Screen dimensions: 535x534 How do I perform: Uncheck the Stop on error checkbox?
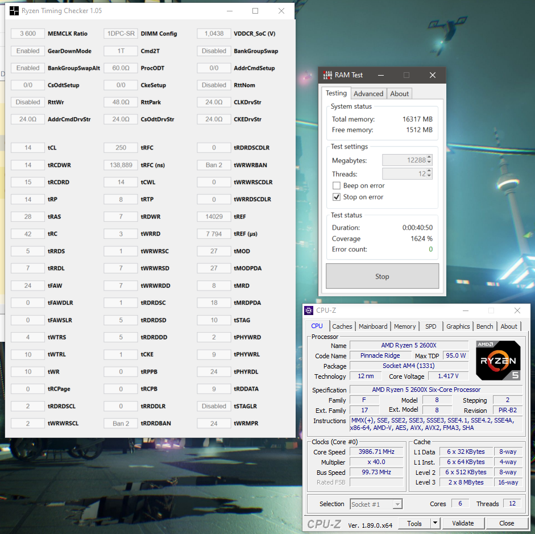pos(337,197)
